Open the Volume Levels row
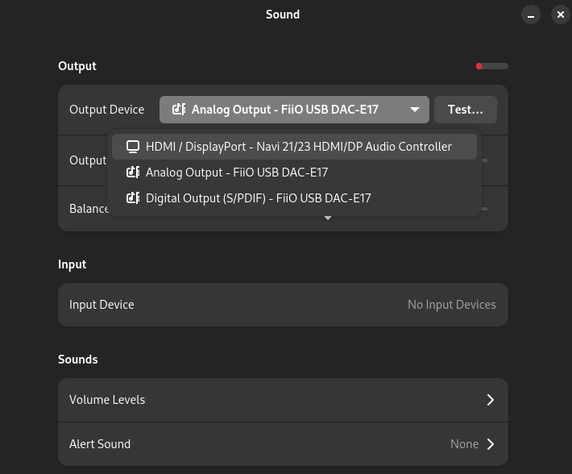 [x=282, y=400]
